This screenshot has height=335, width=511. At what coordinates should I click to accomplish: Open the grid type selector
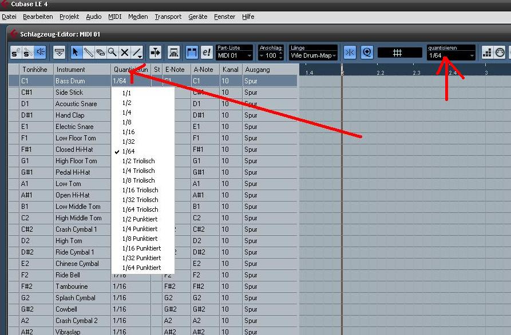pyautogui.click(x=400, y=53)
